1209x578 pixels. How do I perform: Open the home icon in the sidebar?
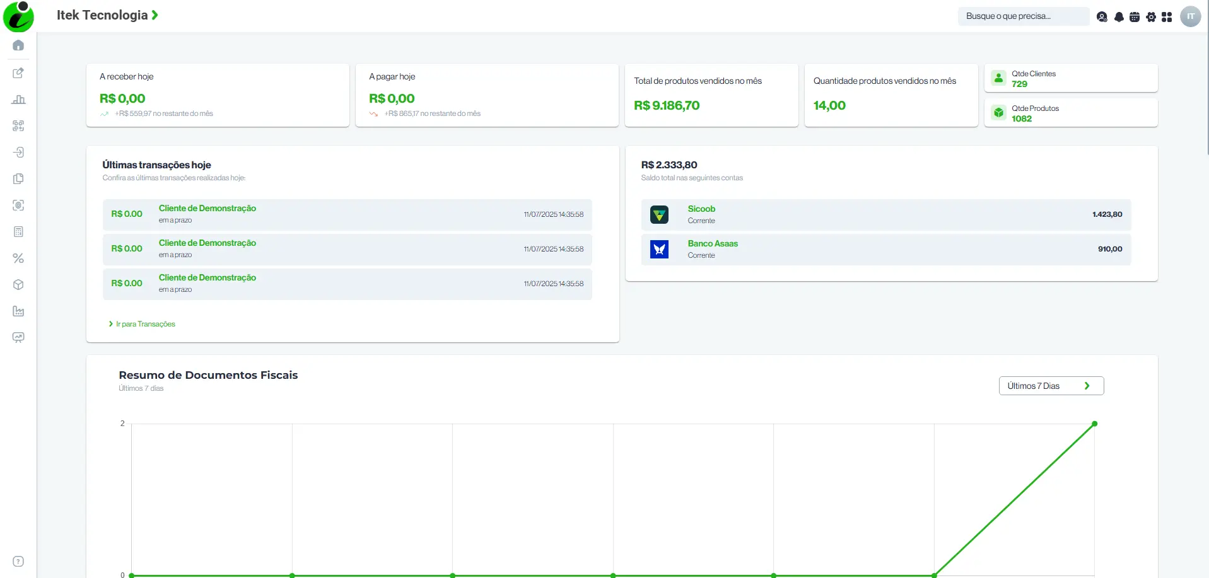click(x=18, y=45)
